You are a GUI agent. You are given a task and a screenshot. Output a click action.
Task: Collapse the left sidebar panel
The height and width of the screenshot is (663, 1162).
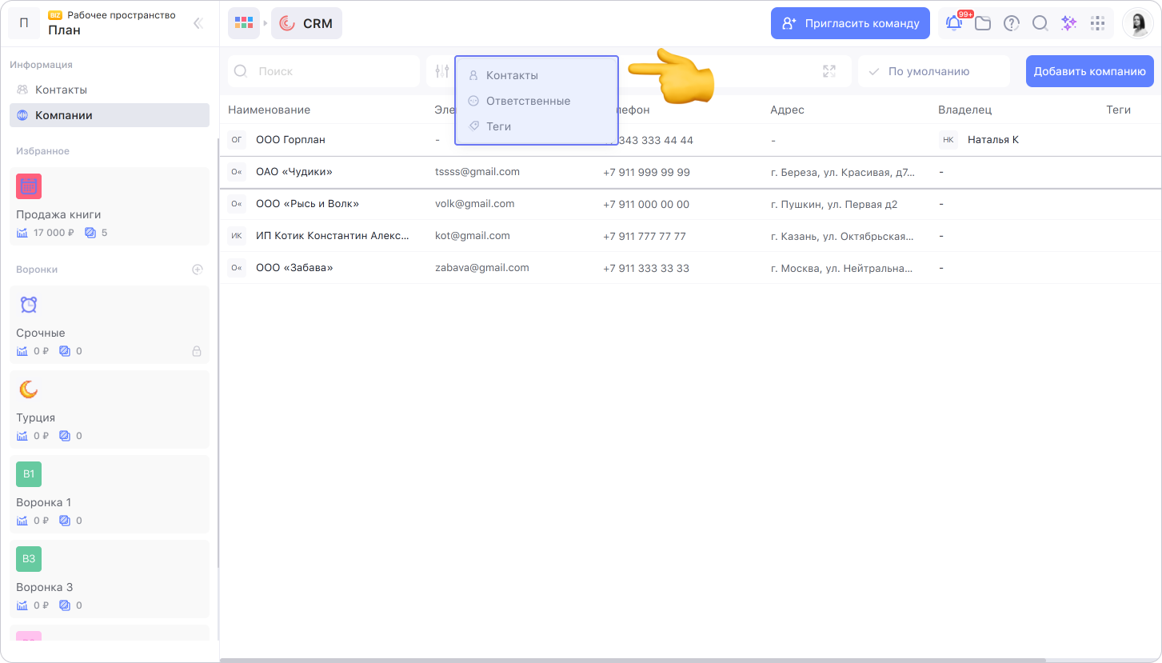[198, 23]
